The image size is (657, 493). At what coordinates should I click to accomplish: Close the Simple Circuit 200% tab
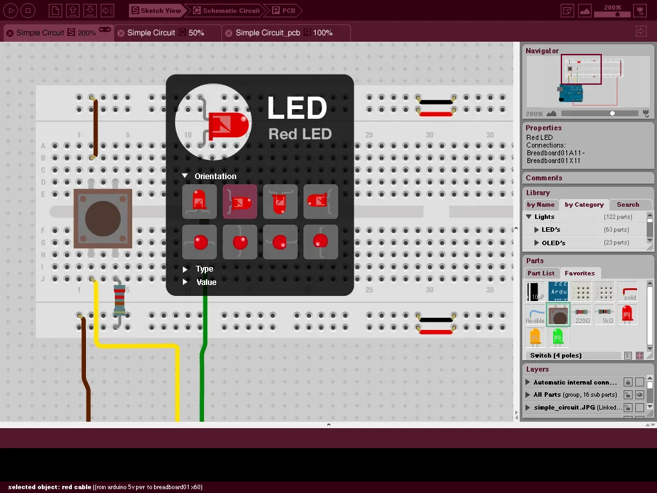(10, 33)
